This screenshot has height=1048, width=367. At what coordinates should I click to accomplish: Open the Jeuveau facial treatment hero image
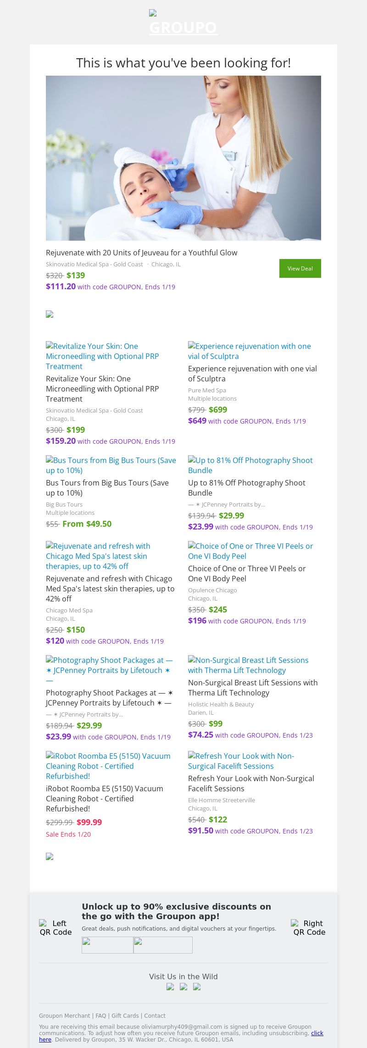click(x=183, y=158)
